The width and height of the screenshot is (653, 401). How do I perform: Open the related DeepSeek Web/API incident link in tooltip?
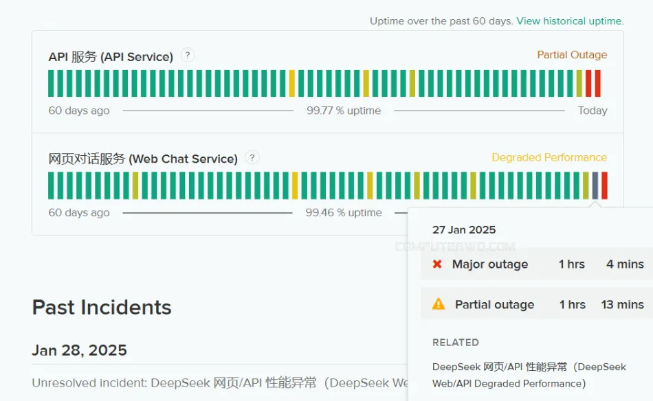[x=529, y=375]
